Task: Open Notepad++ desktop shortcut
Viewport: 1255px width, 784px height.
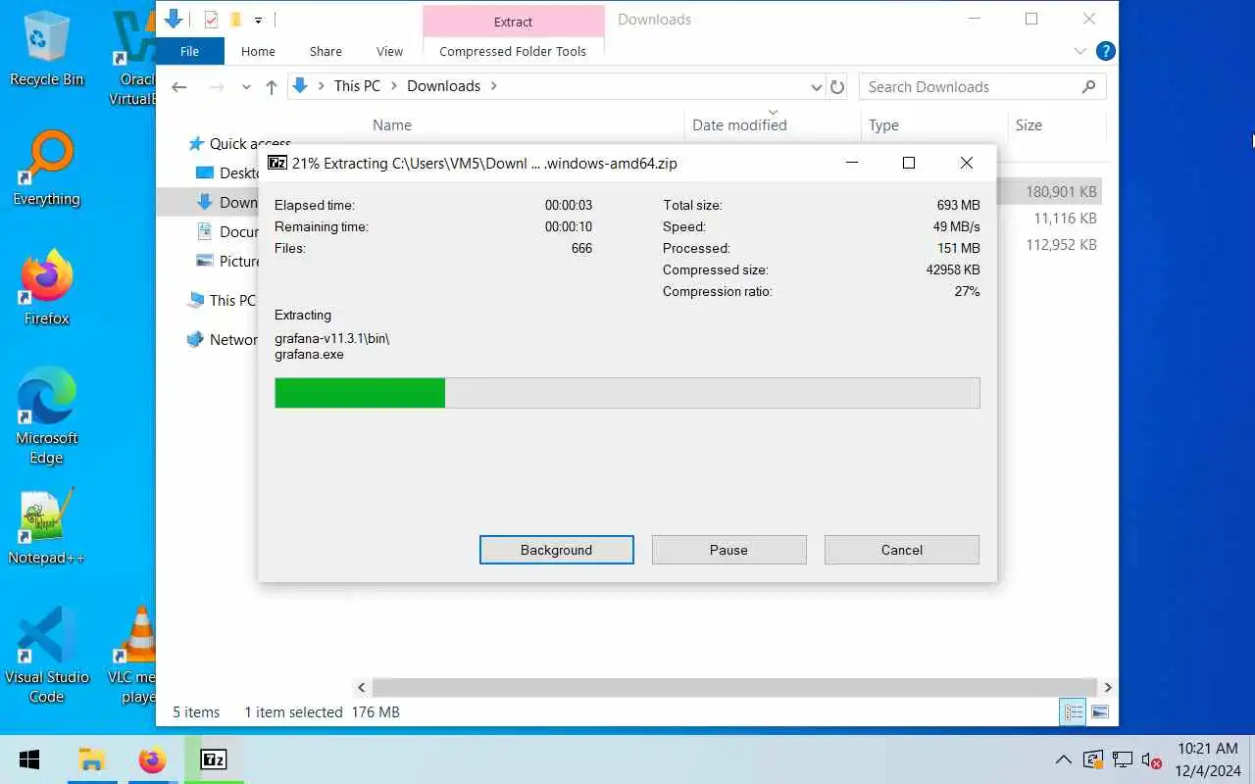Action: click(46, 527)
